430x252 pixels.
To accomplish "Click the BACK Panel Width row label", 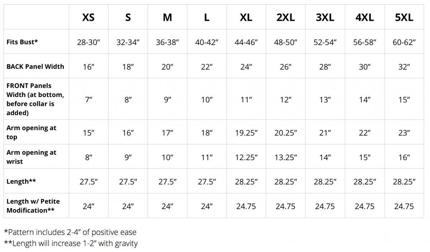I will coord(35,66).
